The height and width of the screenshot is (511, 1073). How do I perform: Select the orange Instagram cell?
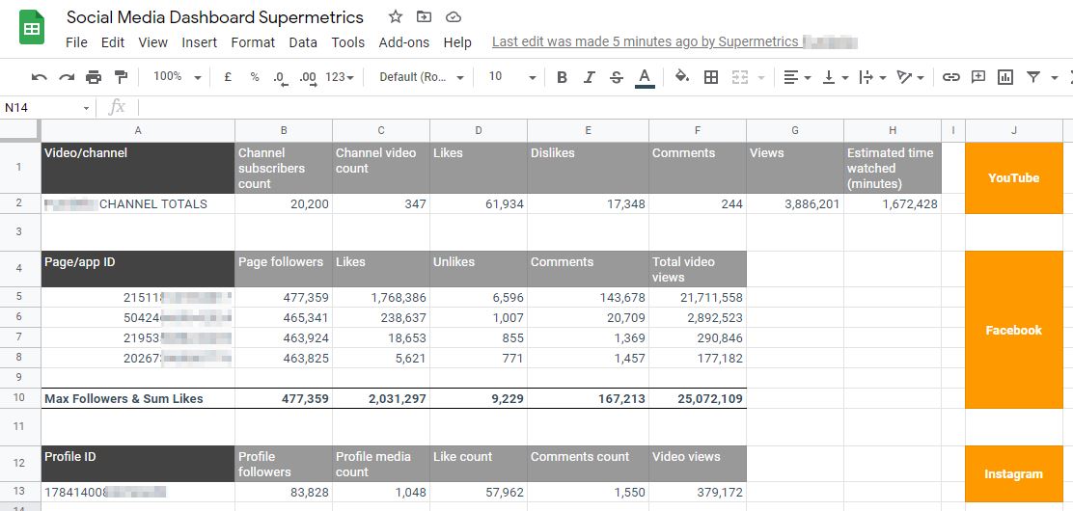point(1014,474)
